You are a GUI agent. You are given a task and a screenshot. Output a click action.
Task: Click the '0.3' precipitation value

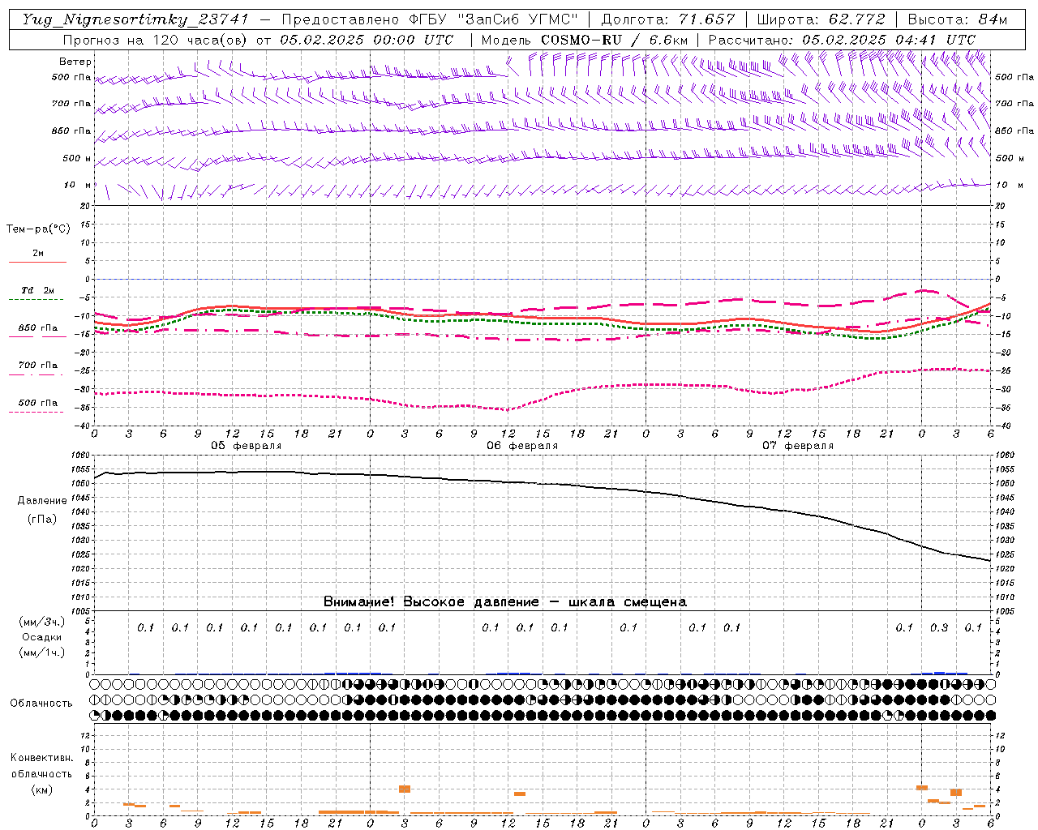pos(939,628)
